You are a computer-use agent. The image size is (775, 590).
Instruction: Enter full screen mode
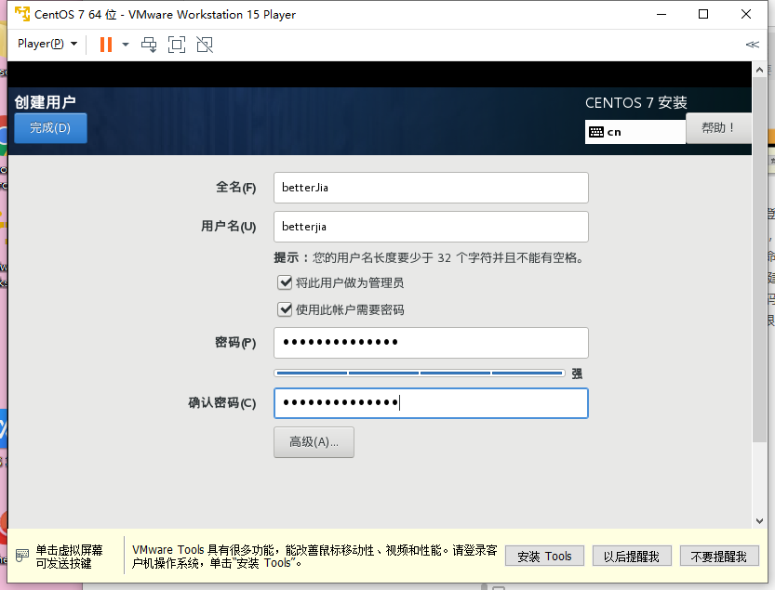point(177,45)
